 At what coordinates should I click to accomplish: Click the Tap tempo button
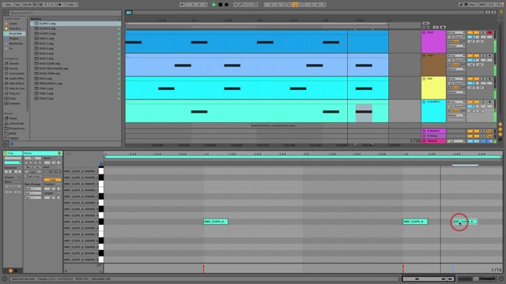click(x=17, y=5)
